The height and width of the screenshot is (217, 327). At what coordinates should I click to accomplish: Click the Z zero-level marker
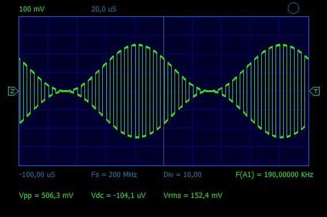(x=13, y=91)
